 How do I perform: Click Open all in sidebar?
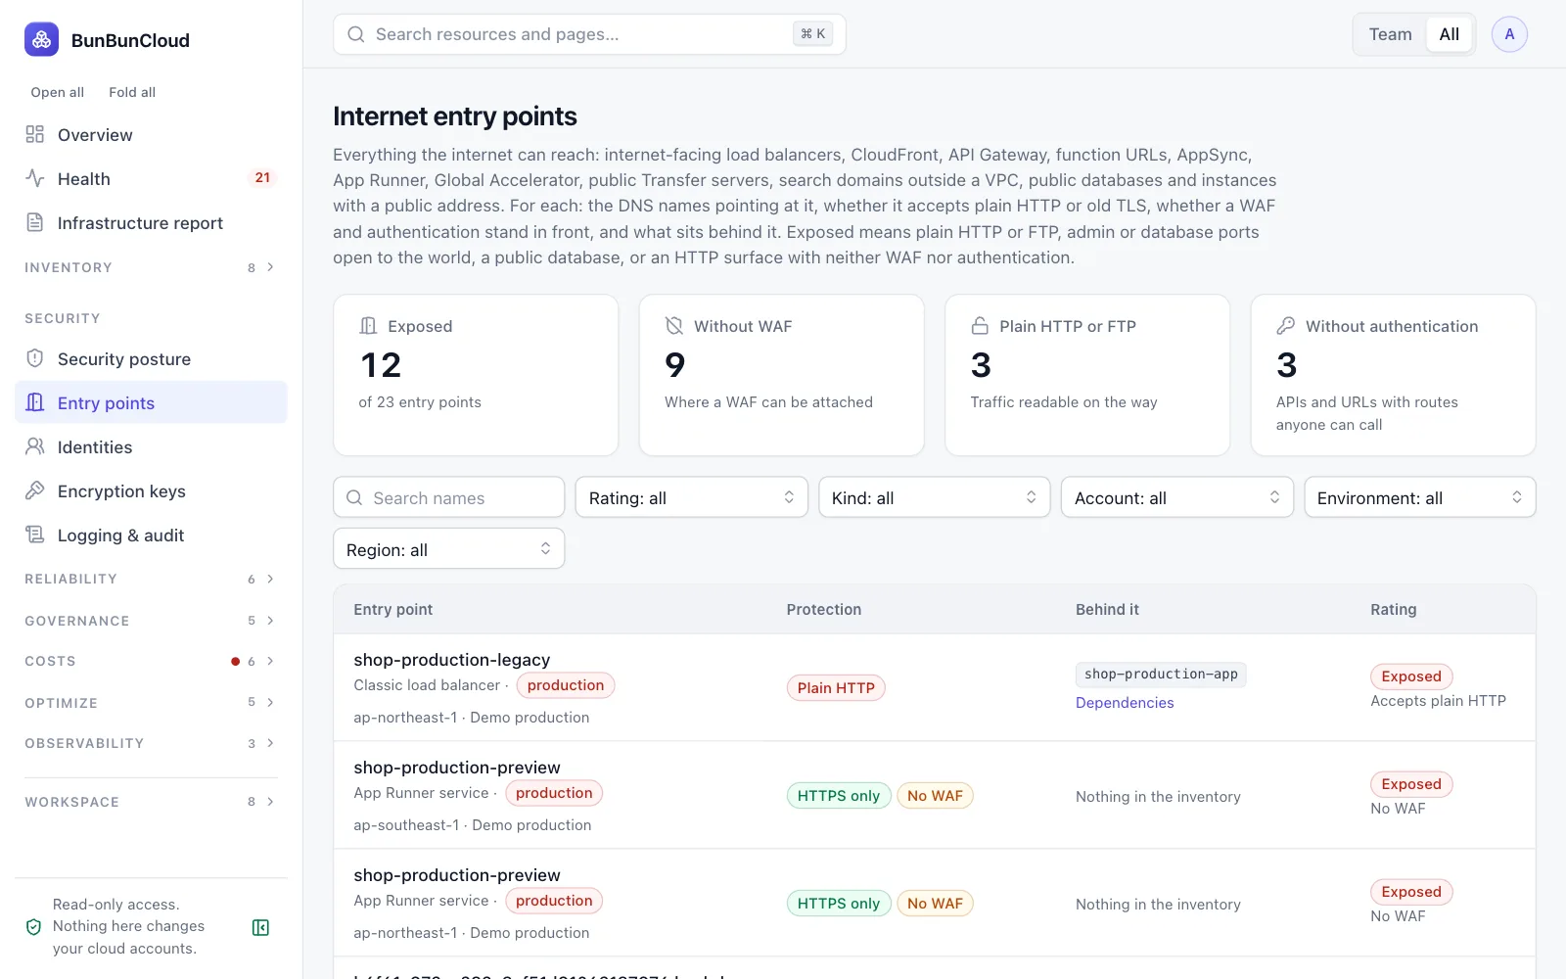click(58, 92)
